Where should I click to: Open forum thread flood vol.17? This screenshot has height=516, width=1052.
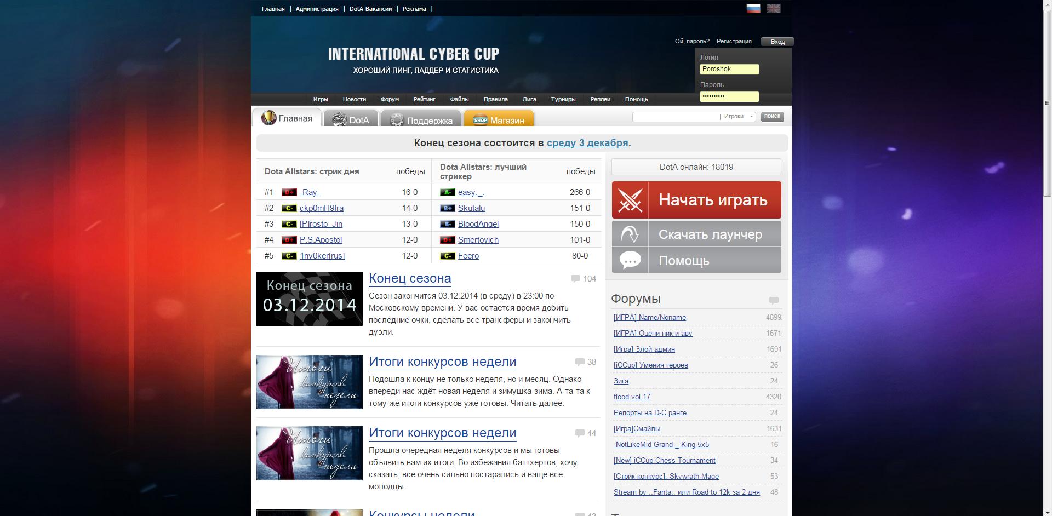click(632, 397)
